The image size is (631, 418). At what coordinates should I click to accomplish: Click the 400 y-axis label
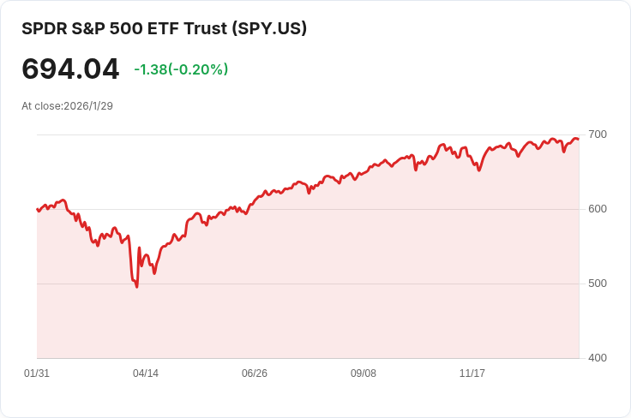[x=597, y=358]
